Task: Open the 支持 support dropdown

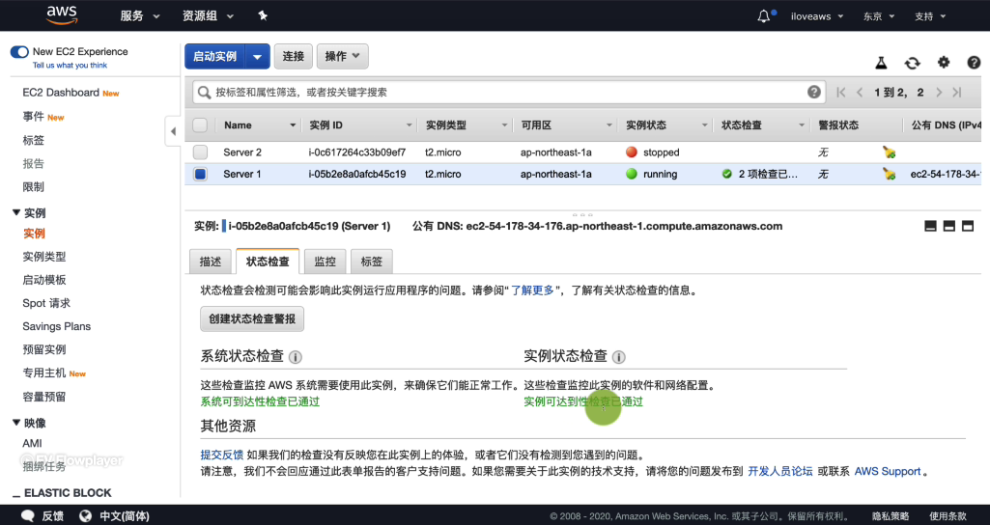Action: (x=930, y=16)
